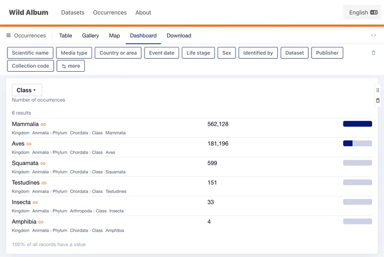The image size is (384, 257).
Task: Show more filters
Action: pyautogui.click(x=71, y=66)
